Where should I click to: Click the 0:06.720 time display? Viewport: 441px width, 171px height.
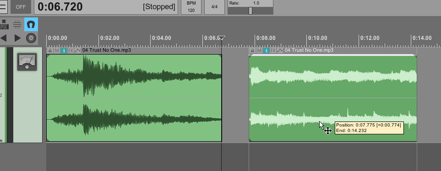(60, 7)
